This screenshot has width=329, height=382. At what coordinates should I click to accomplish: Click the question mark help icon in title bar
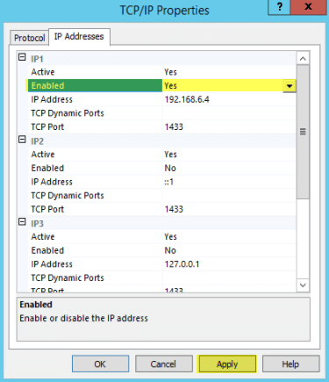[279, 7]
